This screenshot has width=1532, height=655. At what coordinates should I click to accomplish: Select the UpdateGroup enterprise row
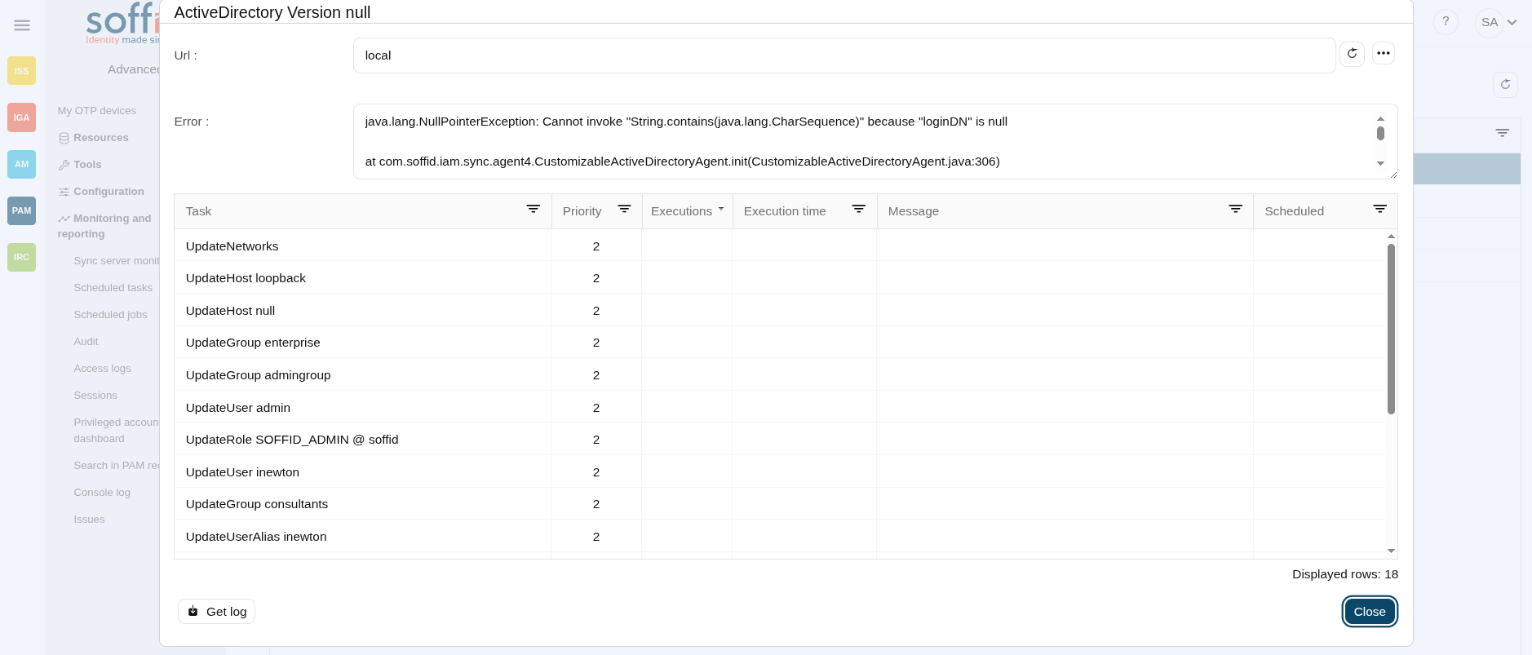click(780, 343)
